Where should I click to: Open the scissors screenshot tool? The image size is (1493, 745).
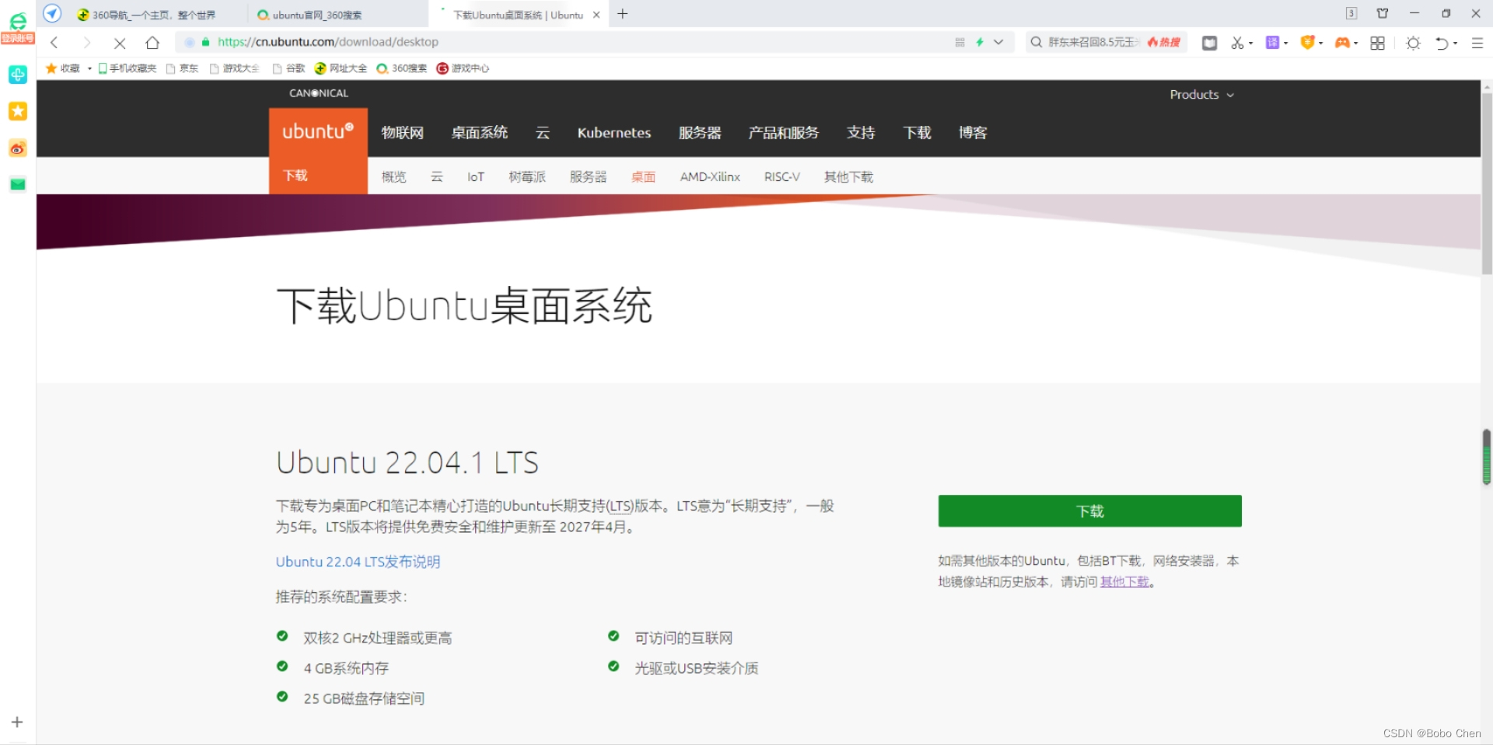[x=1237, y=43]
